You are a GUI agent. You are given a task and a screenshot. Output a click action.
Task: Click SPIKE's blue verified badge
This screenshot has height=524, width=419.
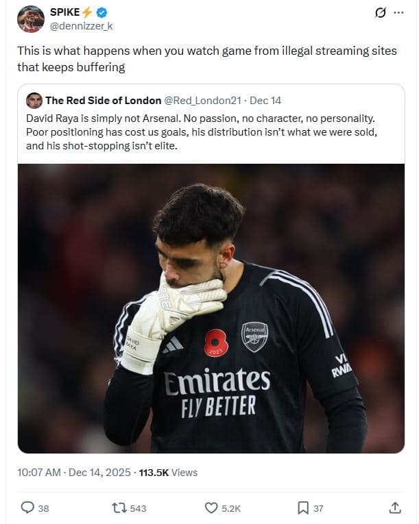[101, 12]
